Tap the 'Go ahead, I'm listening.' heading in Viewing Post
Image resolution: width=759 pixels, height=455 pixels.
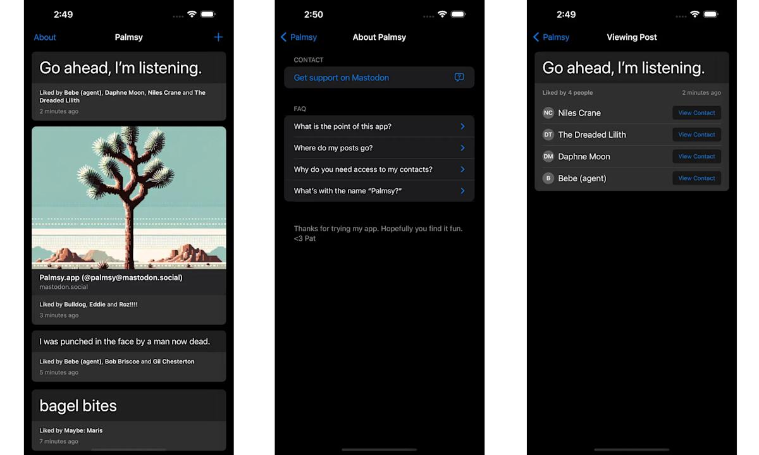pos(623,68)
